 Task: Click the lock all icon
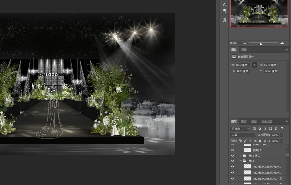260,141
